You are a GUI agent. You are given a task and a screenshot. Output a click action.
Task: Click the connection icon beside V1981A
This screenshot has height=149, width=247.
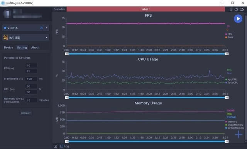pos(42,28)
